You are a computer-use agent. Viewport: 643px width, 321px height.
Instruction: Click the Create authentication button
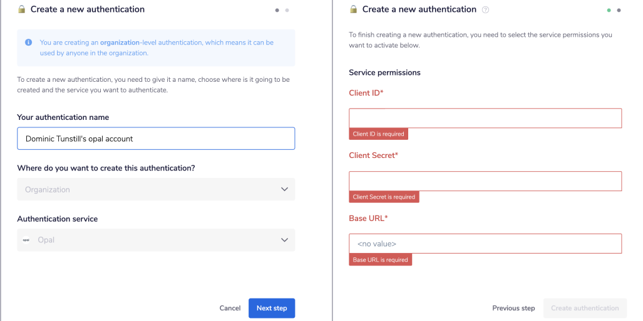(585, 308)
